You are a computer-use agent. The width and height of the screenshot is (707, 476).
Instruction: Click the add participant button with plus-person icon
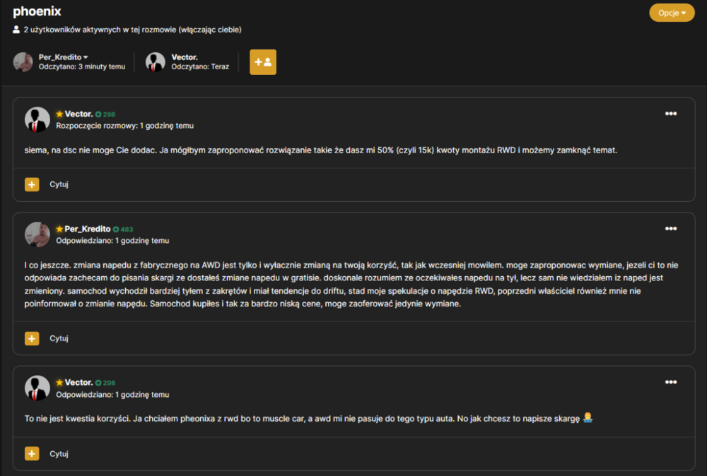pyautogui.click(x=263, y=62)
